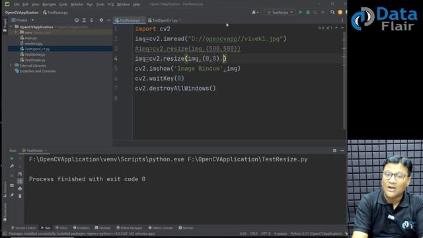
Task: Open the TODO tool window
Action: 61,228
